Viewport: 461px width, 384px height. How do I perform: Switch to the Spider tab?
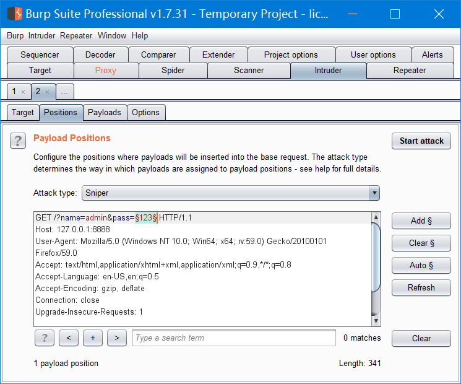click(x=173, y=71)
